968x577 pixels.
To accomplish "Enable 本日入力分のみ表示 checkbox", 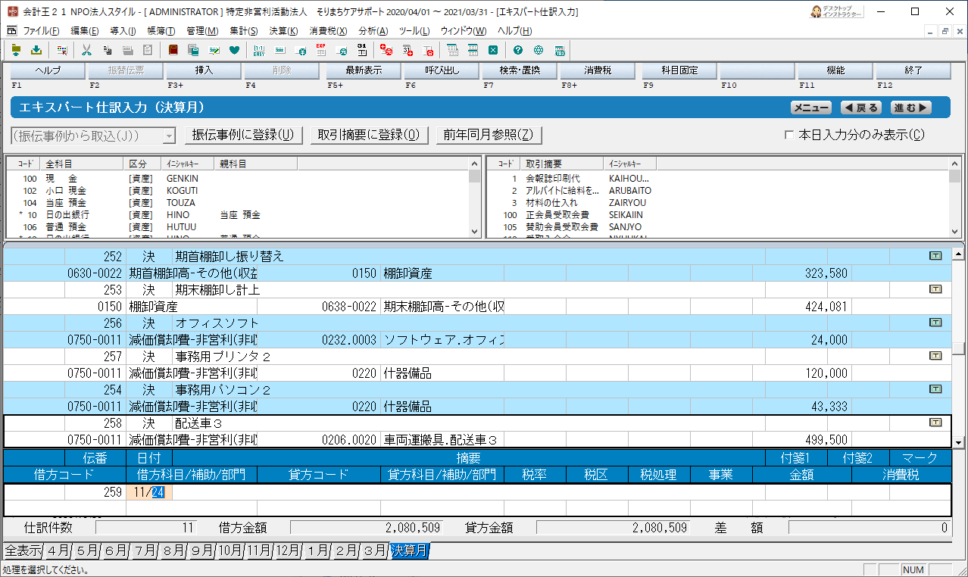I will tap(790, 136).
